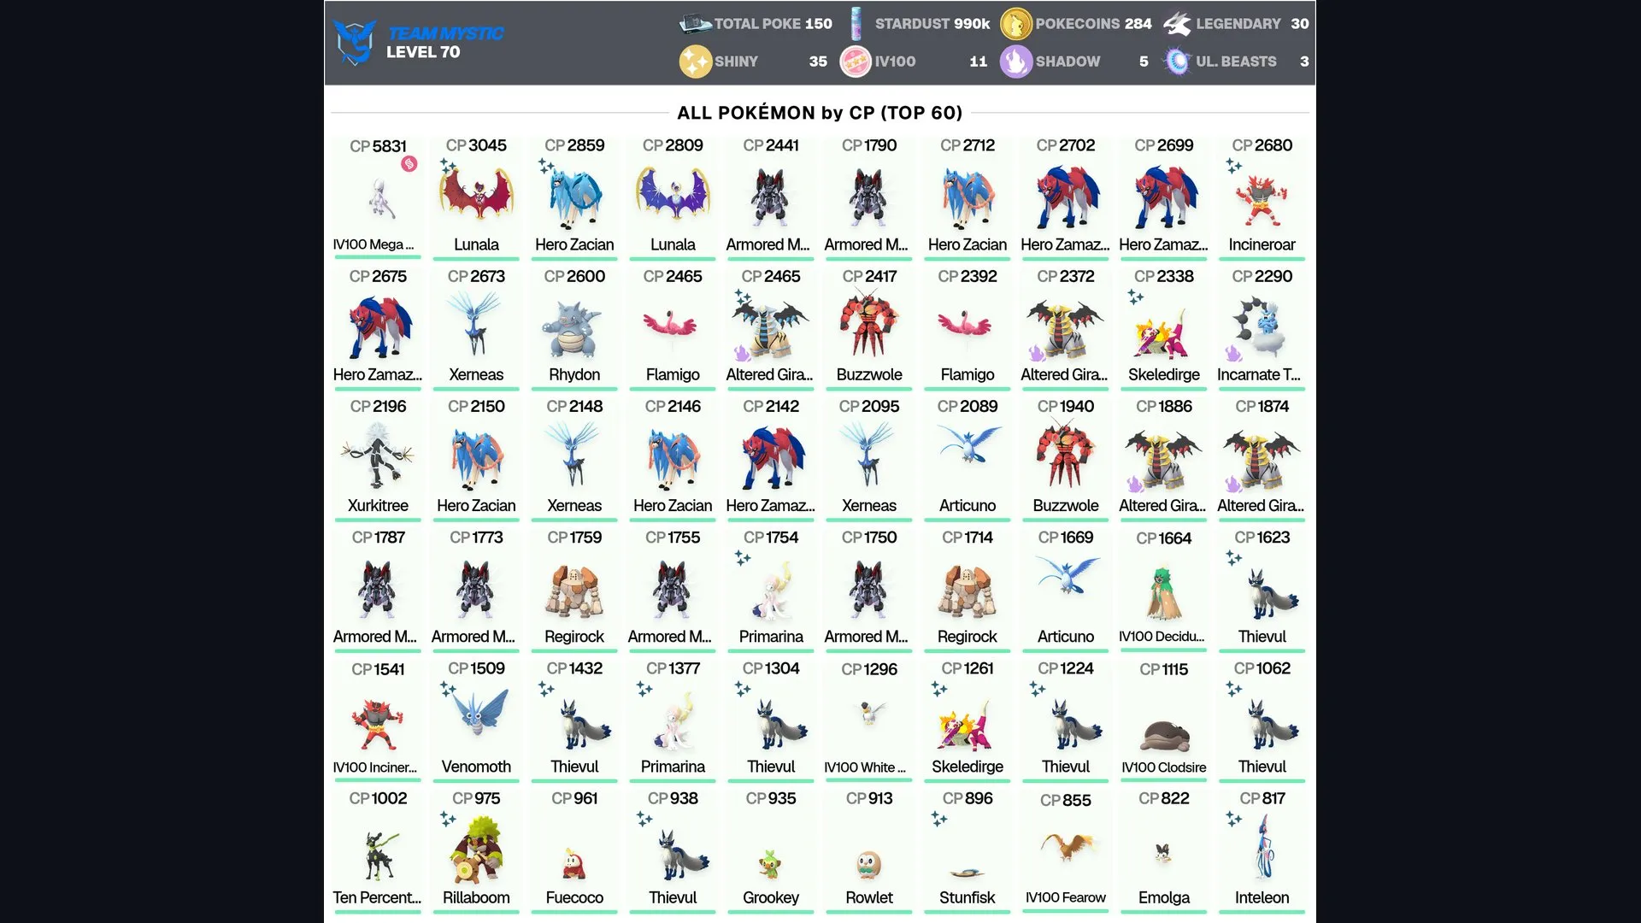Click the LEVEL 70 text
This screenshot has height=923, width=1641.
tap(423, 52)
